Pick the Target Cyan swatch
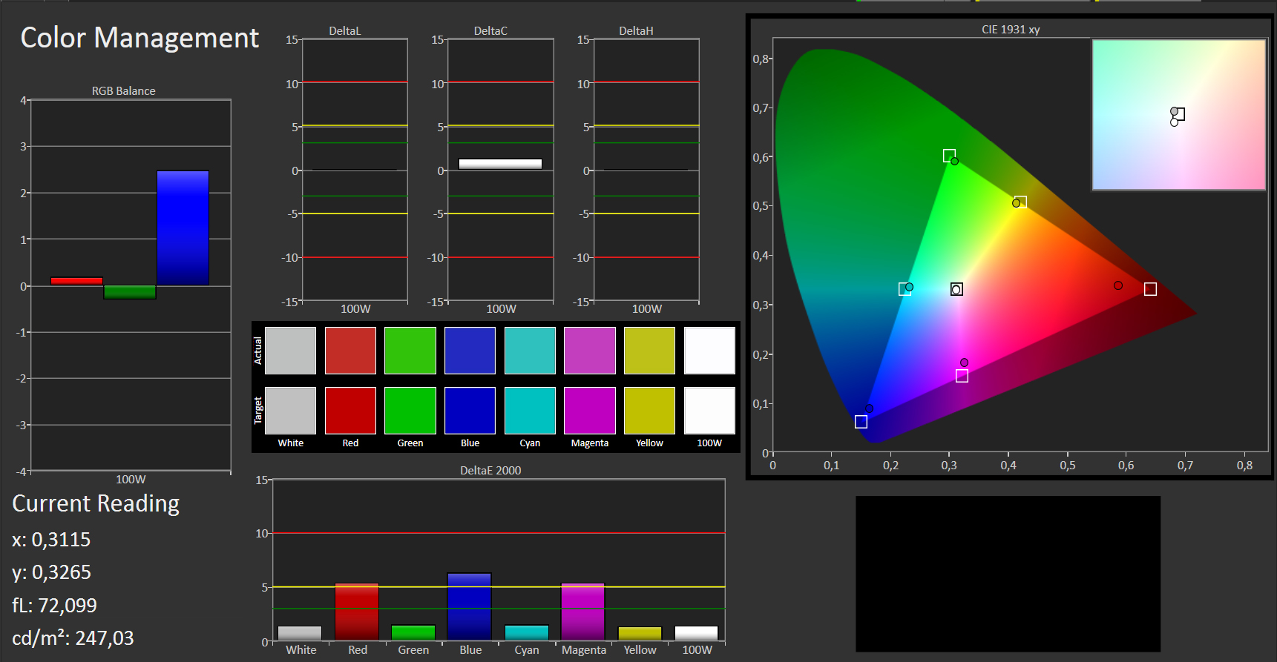Viewport: 1277px width, 662px height. 530,411
